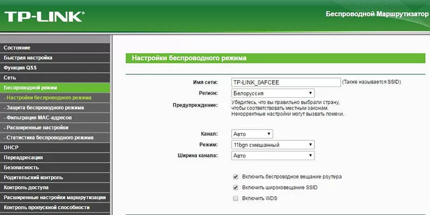Open the DHCP section
Viewport: 430px width, 215px height.
pos(55,147)
